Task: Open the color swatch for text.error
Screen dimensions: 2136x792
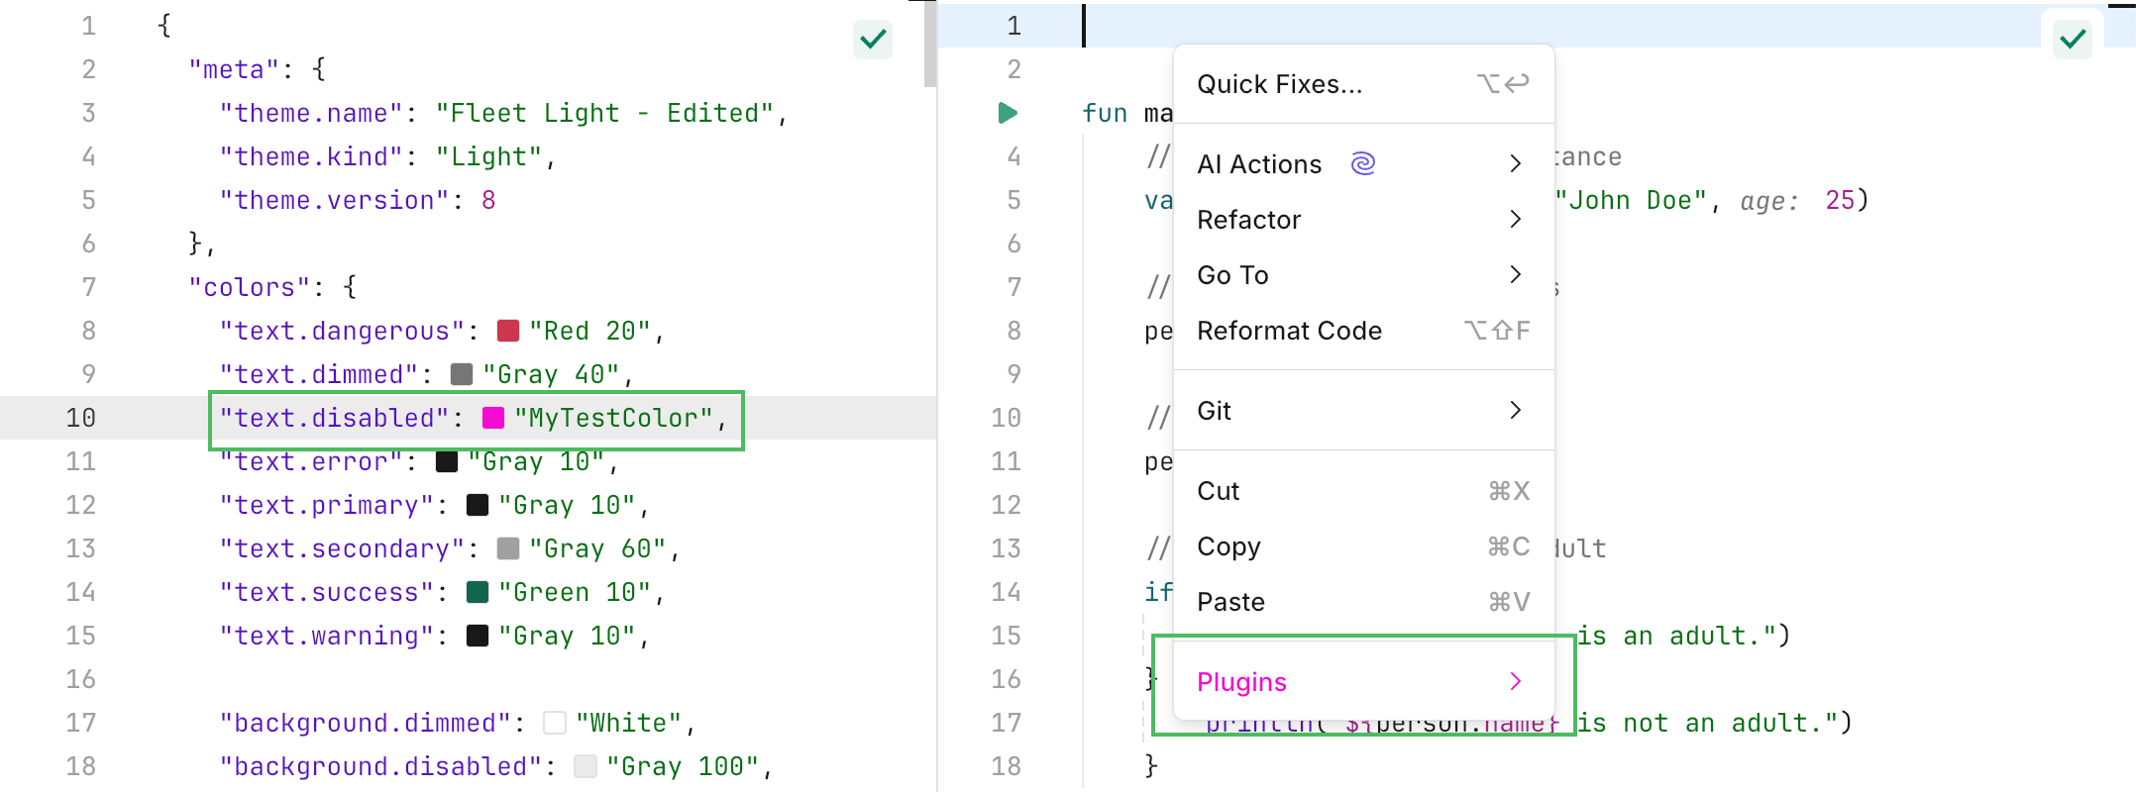Action: point(447,461)
